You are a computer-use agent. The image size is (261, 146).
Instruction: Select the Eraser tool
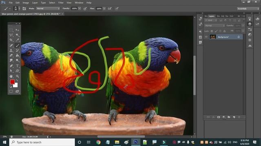tap(11, 56)
